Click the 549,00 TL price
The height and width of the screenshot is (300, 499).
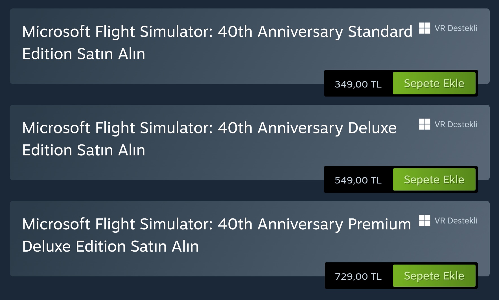tap(358, 180)
